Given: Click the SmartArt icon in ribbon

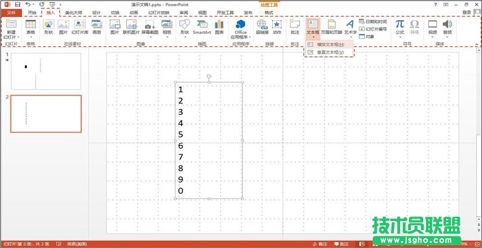Looking at the screenshot, I should click(x=202, y=26).
